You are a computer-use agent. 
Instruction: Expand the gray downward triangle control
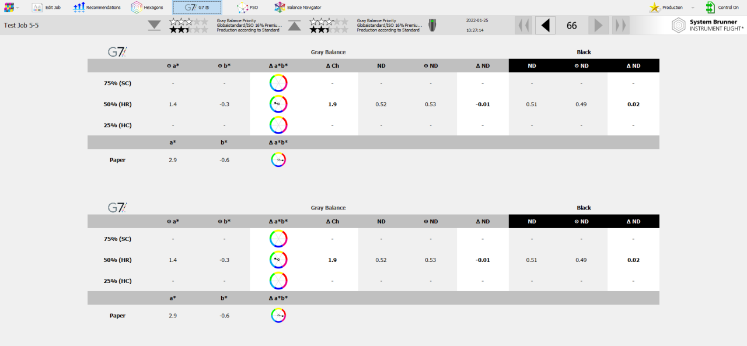(x=153, y=25)
